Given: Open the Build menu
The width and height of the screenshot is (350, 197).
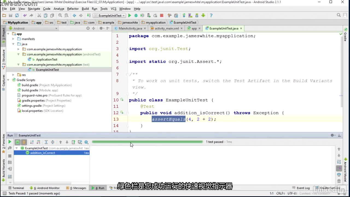Looking at the screenshot, I should point(85,9).
